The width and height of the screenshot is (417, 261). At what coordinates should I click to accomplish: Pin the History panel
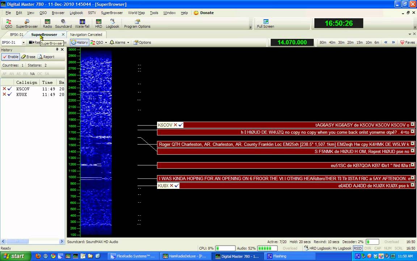57,50
